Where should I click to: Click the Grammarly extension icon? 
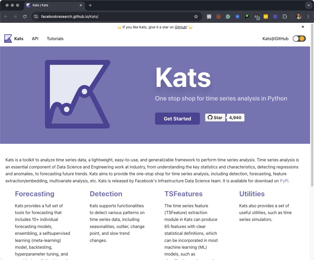pos(228,17)
